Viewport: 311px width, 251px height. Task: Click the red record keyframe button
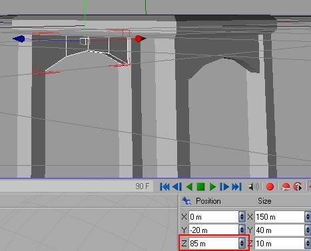coord(270,187)
